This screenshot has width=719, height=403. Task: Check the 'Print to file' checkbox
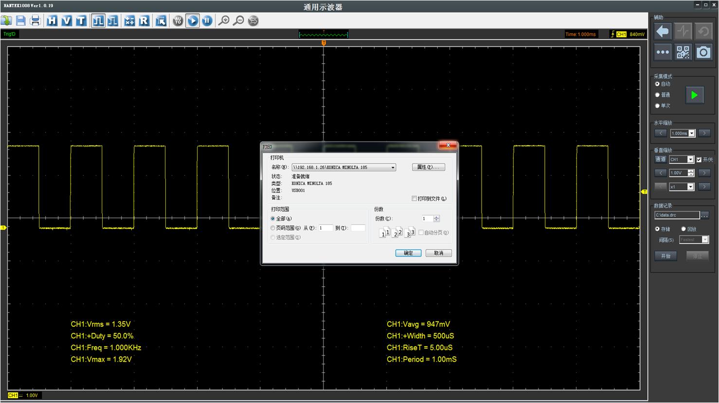click(414, 198)
